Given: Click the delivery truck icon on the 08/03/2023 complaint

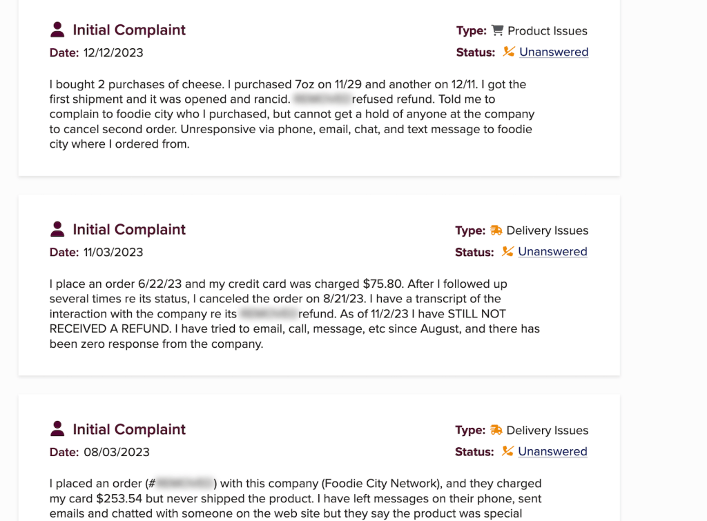Looking at the screenshot, I should coord(496,430).
